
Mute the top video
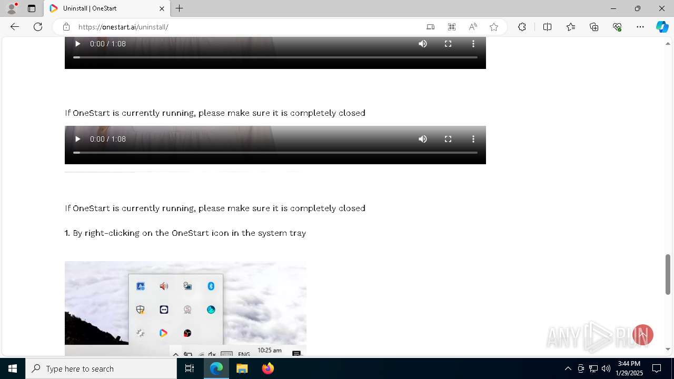tap(423, 44)
